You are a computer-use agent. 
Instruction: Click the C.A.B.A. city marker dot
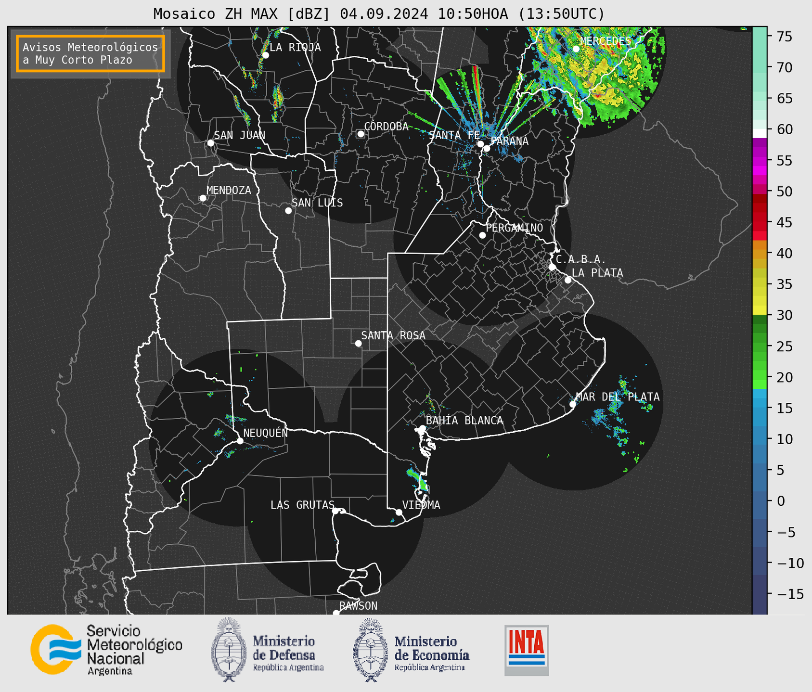(x=552, y=267)
